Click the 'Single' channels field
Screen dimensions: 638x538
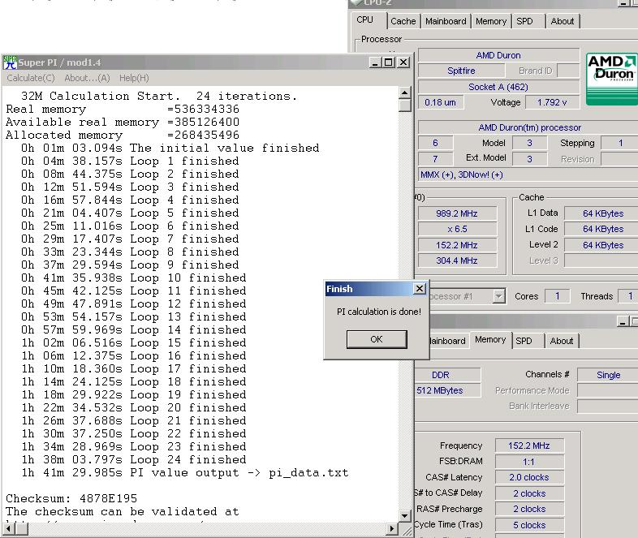click(608, 375)
